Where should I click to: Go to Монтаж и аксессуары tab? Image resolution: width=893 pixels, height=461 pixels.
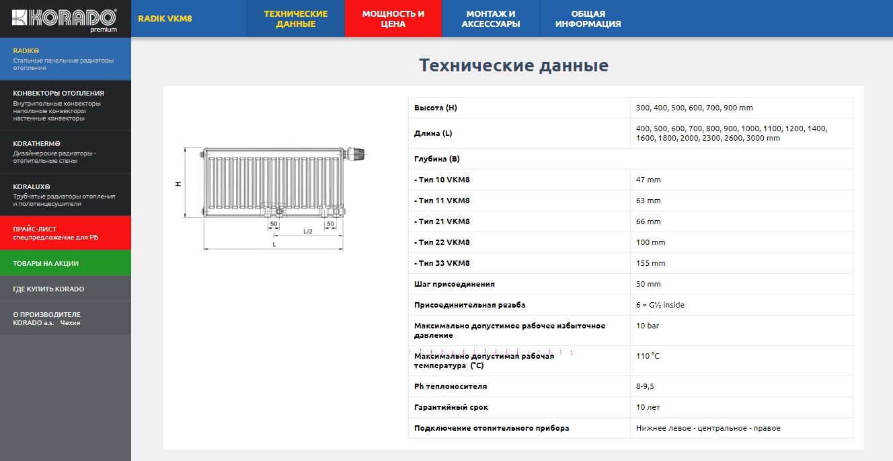point(491,19)
